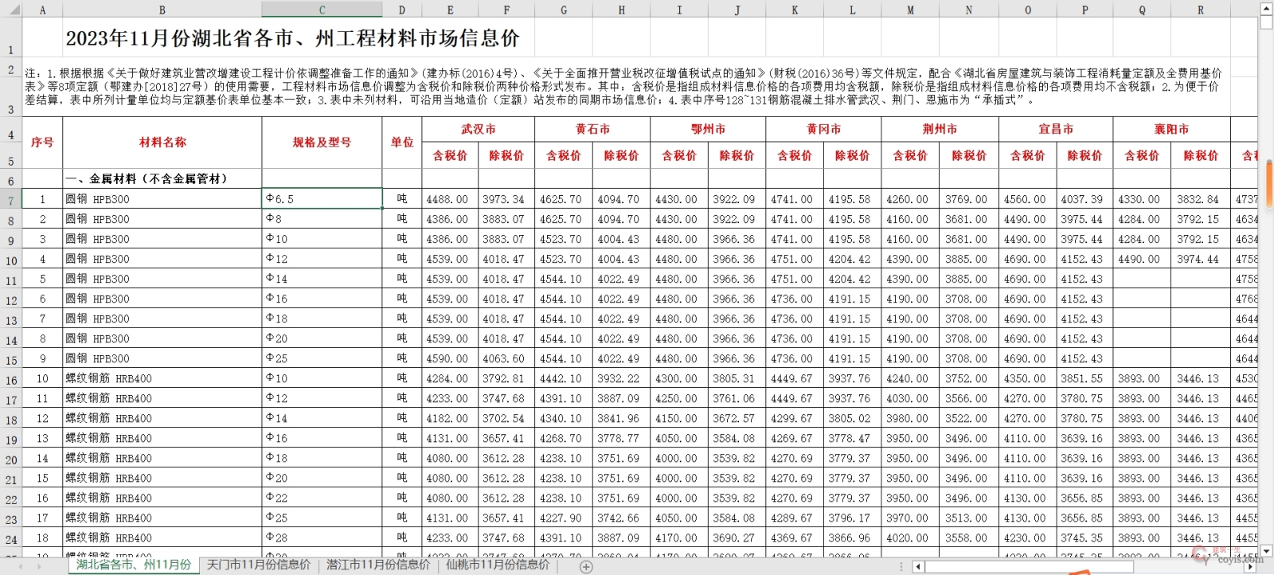Click the 材料名称 header cell
The width and height of the screenshot is (1274, 575).
click(162, 143)
